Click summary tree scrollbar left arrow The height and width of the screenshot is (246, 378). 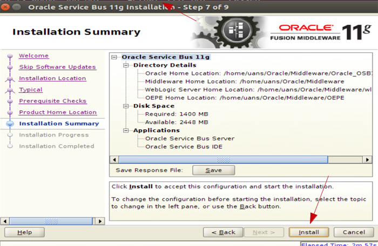tap(114, 160)
